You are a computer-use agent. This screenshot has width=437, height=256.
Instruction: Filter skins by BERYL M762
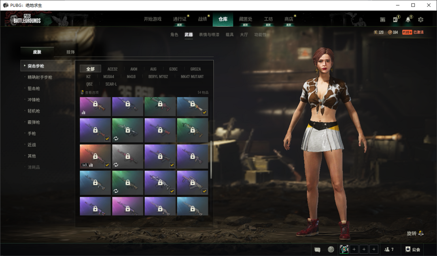pos(158,77)
